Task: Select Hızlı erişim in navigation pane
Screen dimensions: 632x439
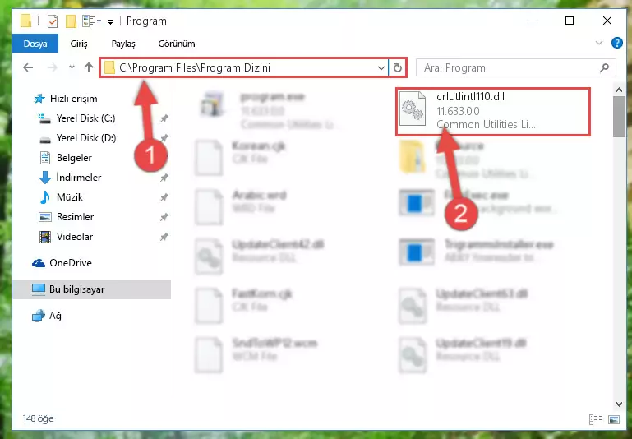Action: tap(65, 99)
